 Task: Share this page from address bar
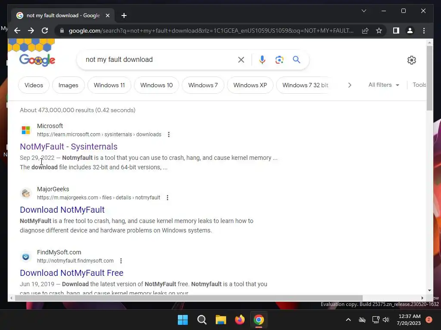(365, 31)
